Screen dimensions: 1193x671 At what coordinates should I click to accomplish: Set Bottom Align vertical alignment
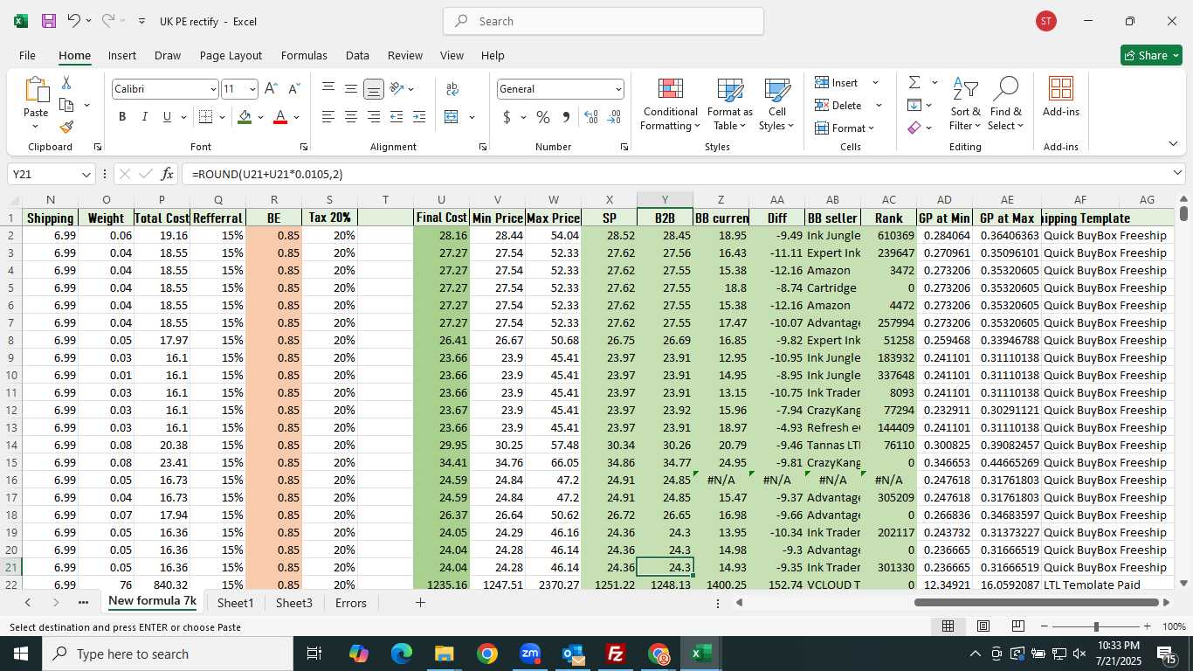374,89
